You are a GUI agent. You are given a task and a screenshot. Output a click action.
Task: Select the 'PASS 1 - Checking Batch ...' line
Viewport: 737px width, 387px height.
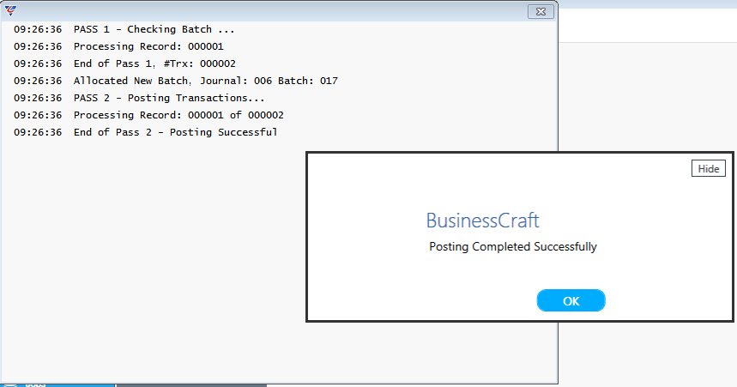(124, 29)
